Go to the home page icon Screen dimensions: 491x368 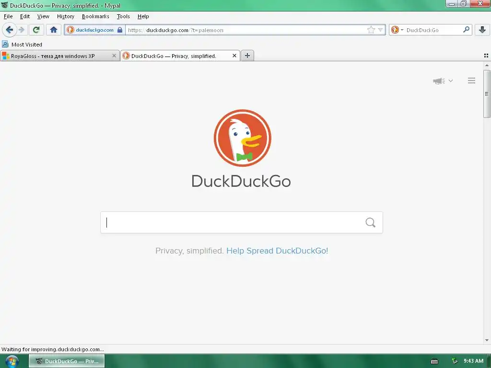(x=54, y=30)
